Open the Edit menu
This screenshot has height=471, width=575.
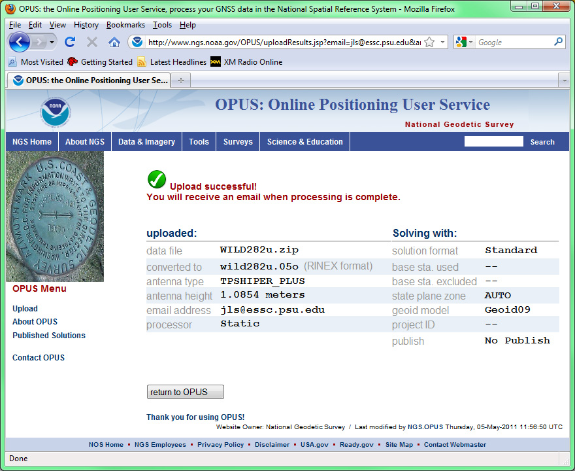35,25
